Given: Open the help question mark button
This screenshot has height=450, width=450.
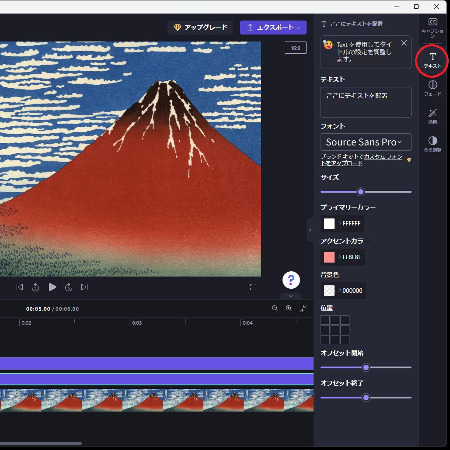Looking at the screenshot, I should pos(291,280).
